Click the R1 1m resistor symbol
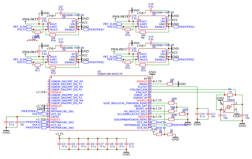Screen dimensions: 252x159 coord(230,95)
